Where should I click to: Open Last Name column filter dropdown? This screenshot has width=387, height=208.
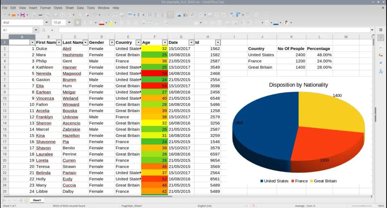(x=85, y=42)
